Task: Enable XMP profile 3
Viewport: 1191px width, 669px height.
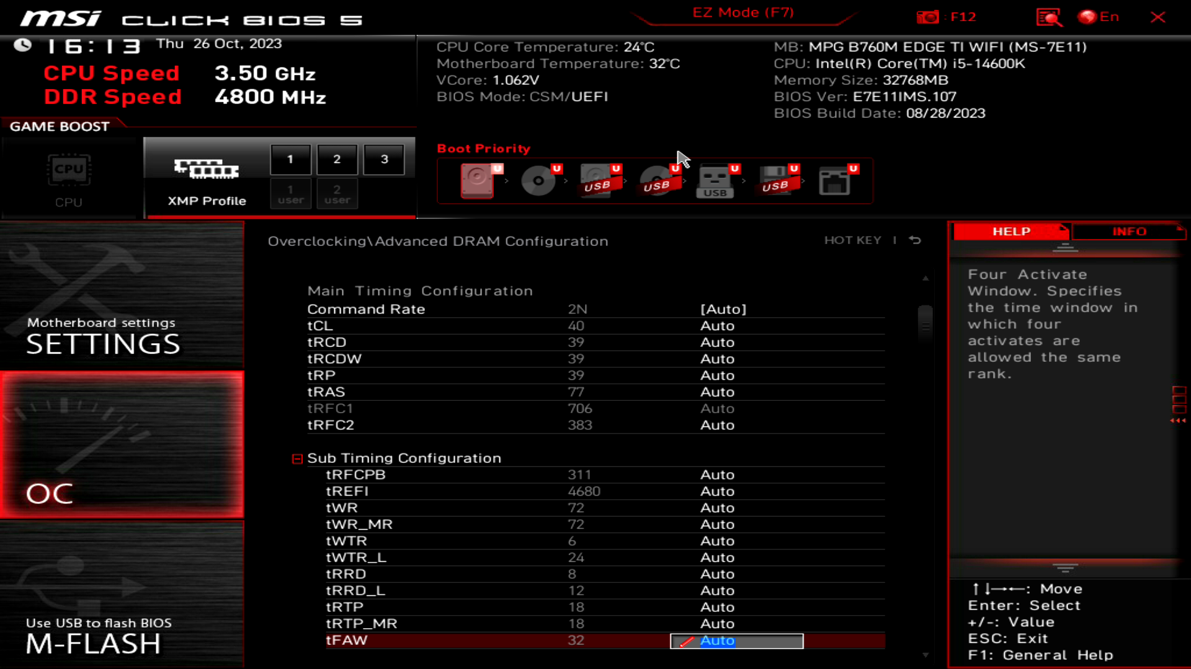Action: tap(384, 159)
